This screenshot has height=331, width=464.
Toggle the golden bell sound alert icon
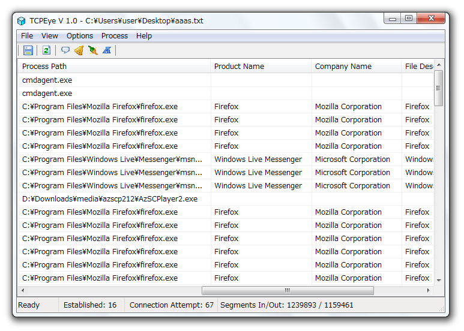(79, 50)
